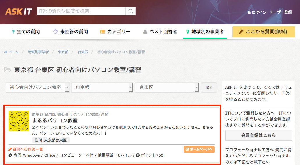This screenshot has width=300, height=165.
Task: Open 地域別事業者 breadcrumb link
Action: (x=38, y=52)
